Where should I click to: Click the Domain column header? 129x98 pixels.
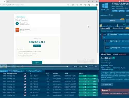point(55,73)
